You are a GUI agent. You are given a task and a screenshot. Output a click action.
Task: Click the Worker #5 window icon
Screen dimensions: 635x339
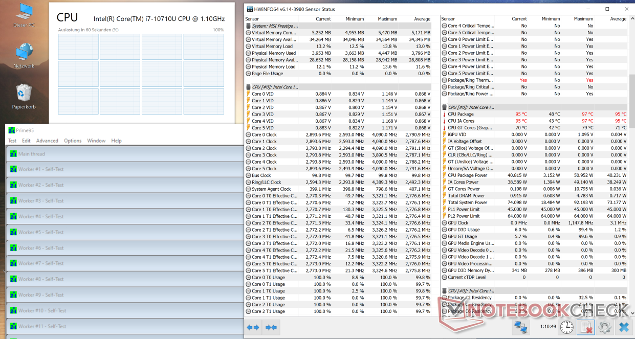coord(12,232)
